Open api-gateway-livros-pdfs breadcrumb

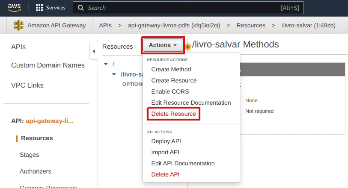[174, 26]
